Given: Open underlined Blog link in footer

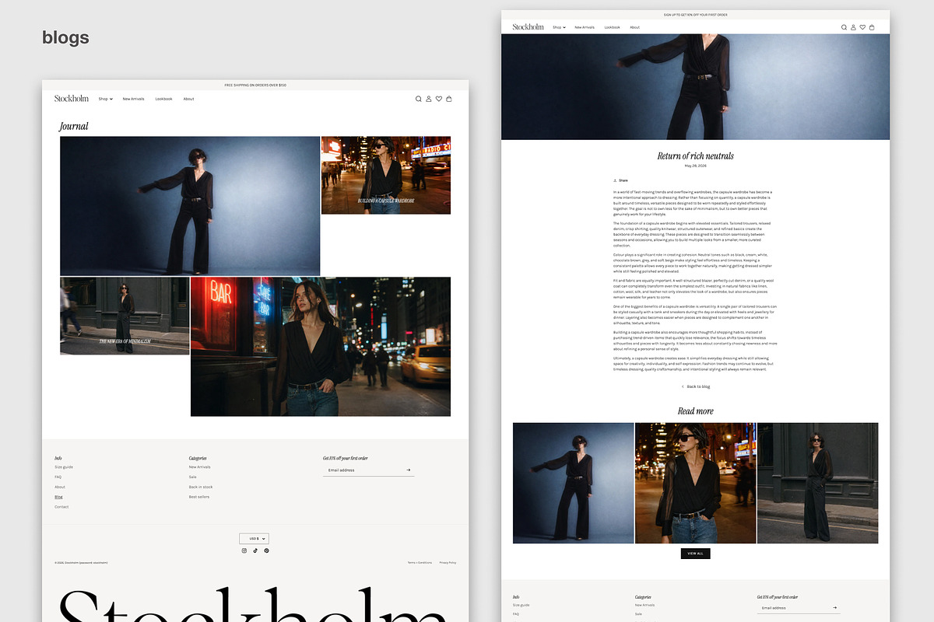Looking at the screenshot, I should click(x=58, y=497).
